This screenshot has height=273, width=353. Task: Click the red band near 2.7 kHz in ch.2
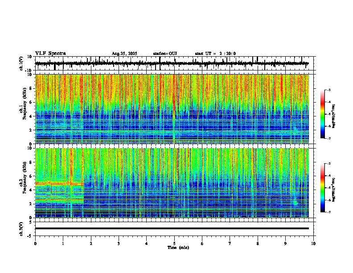coord(59,199)
